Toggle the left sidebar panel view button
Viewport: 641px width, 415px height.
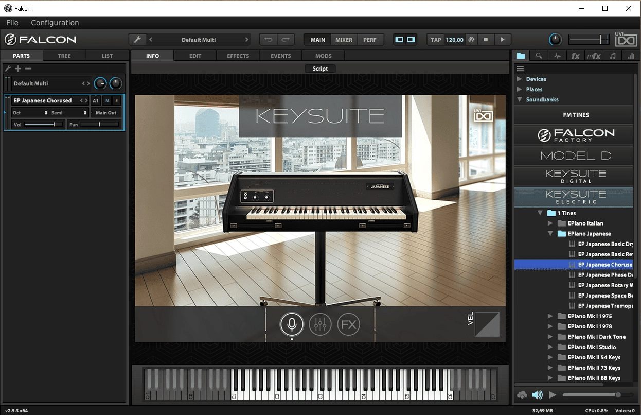[399, 40]
